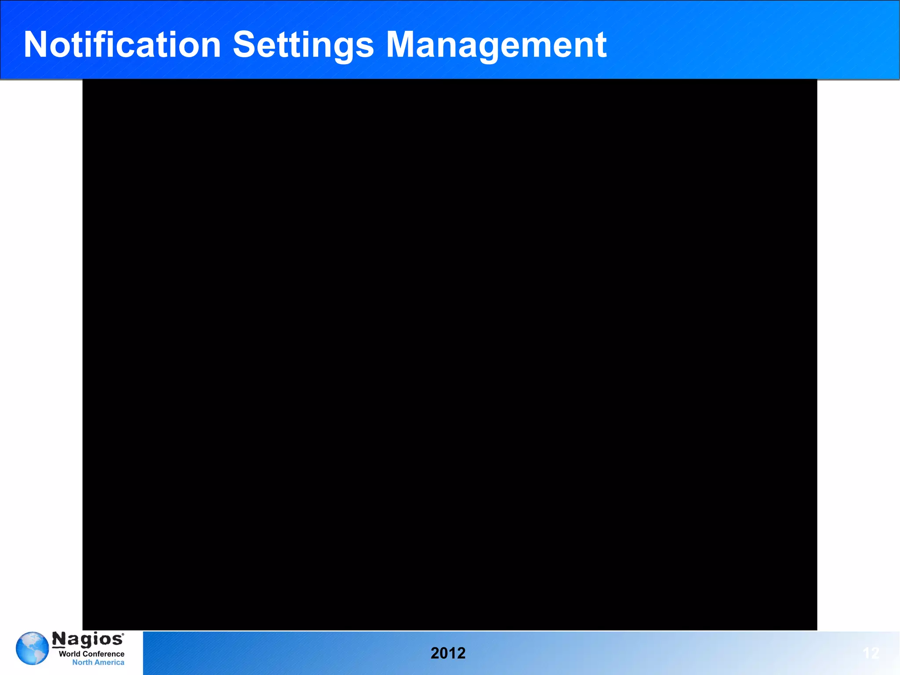900x675 pixels.
Task: Click the 2012 footer text
Action: [x=448, y=653]
